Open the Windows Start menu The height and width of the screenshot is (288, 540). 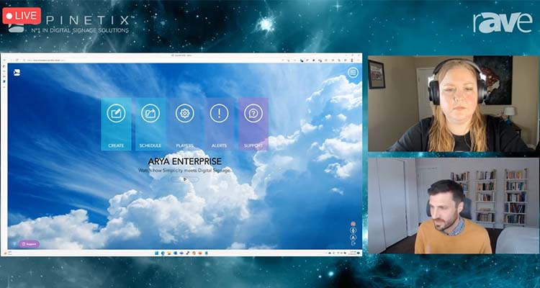[157, 253]
